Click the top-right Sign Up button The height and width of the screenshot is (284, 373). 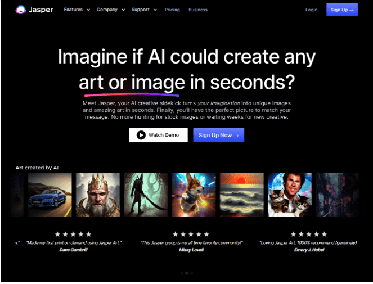342,10
